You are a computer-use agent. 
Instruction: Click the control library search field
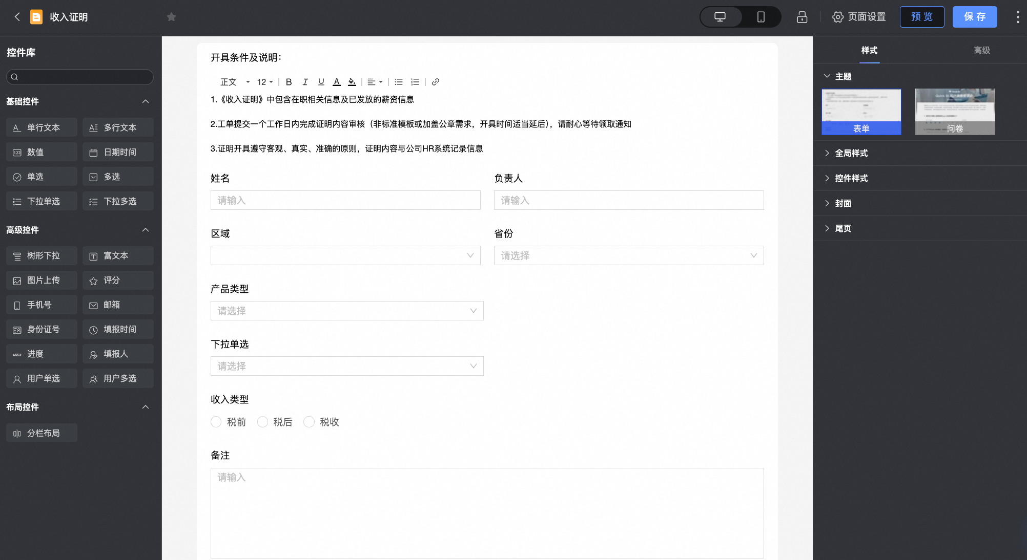pos(80,77)
